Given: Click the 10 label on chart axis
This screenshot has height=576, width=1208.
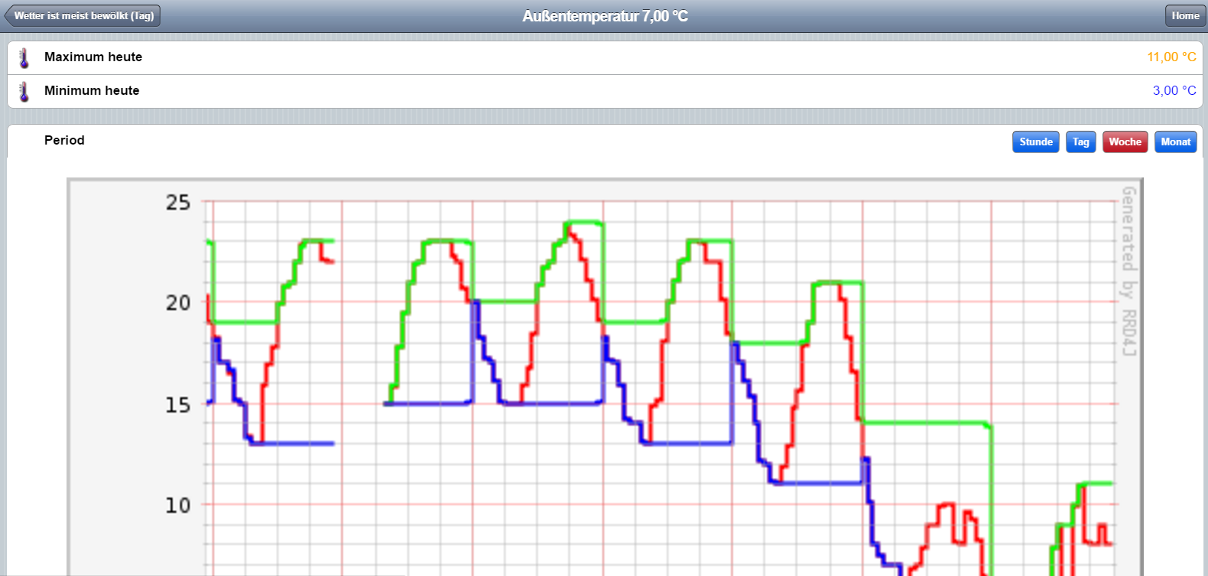Looking at the screenshot, I should pos(178,506).
